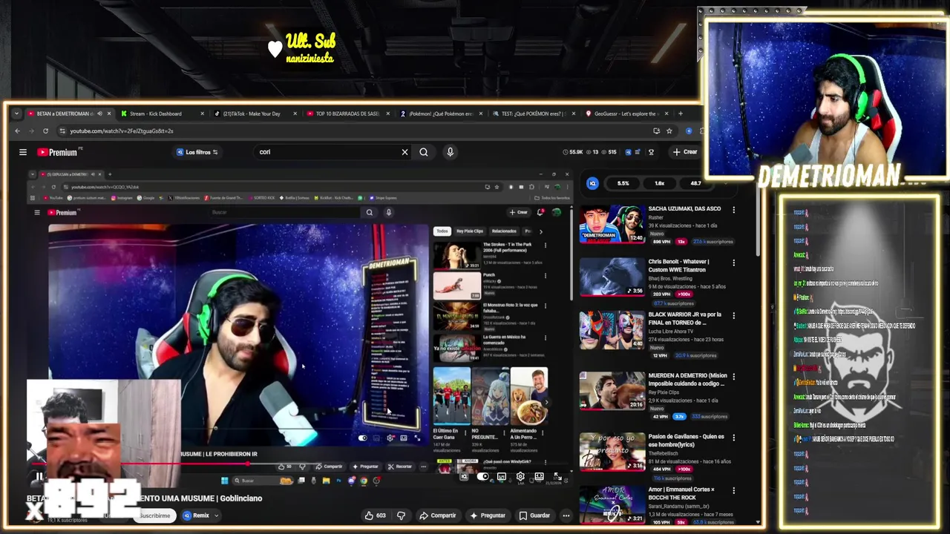Click the 'Preguntar' ask button
This screenshot has height=534, width=950.
[x=488, y=515]
